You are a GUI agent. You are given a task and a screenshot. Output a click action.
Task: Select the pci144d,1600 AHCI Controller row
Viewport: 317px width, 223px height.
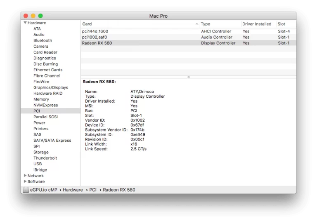coord(188,31)
